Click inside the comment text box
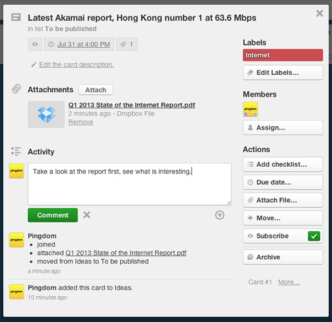 [129, 184]
